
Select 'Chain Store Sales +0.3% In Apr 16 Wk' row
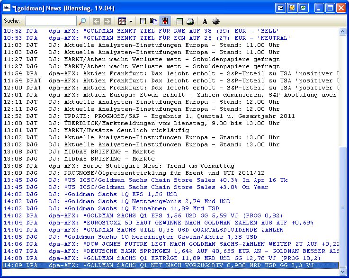171,180
